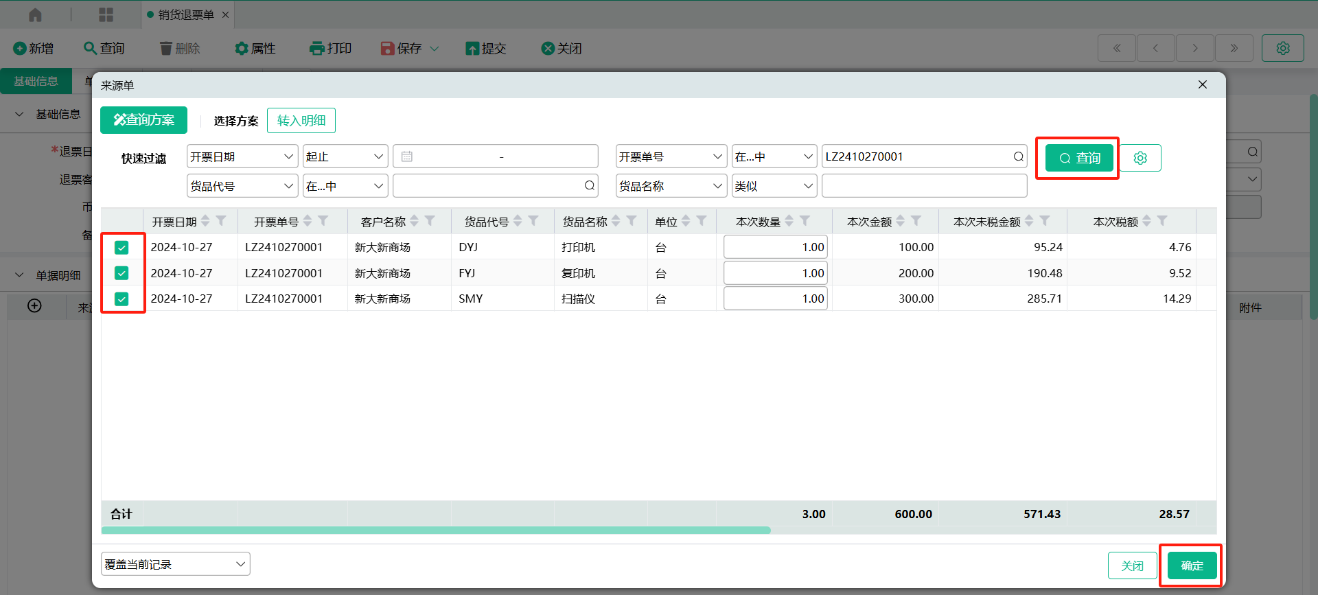This screenshot has height=595, width=1318.
Task: Open the 起止 condition dropdown
Action: [x=345, y=156]
